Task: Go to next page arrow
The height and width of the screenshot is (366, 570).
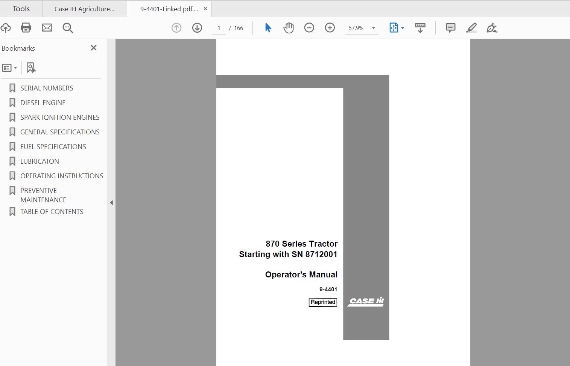Action: pyautogui.click(x=197, y=28)
